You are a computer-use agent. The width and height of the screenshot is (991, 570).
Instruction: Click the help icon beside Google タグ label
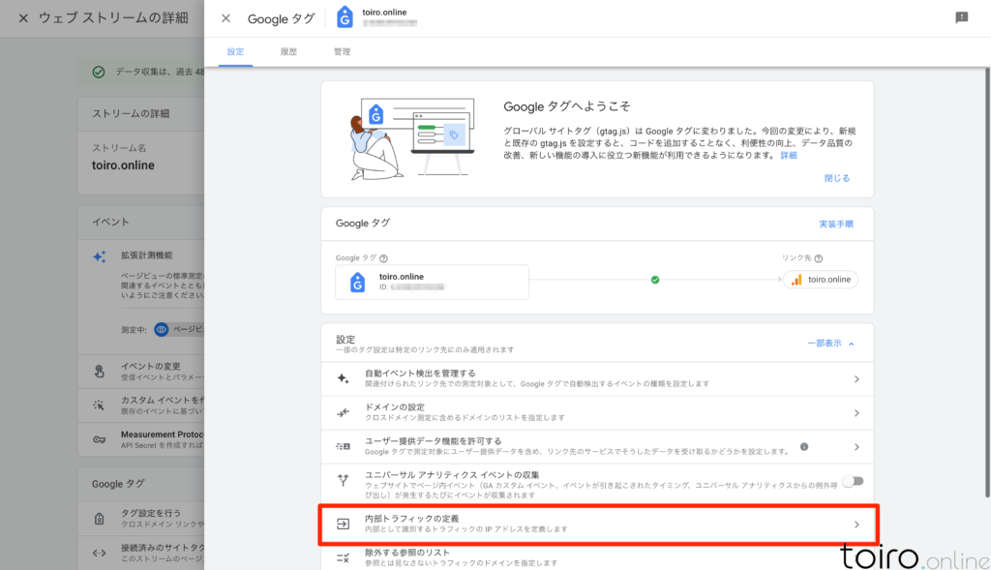384,258
